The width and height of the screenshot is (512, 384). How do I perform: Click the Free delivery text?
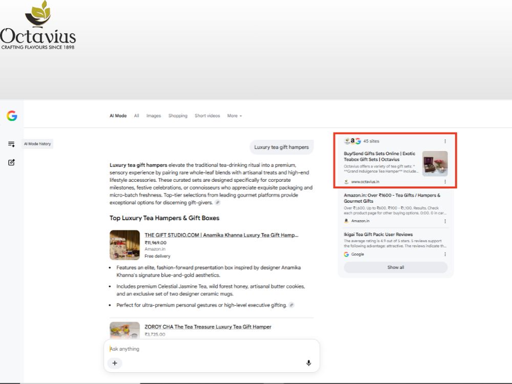157,256
